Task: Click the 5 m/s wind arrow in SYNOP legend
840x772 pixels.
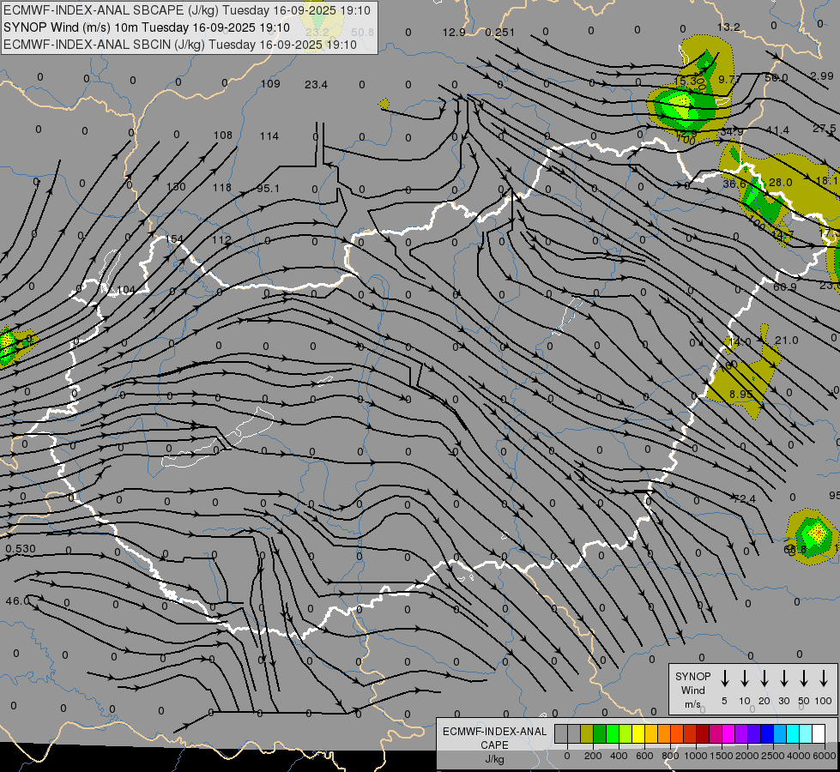Action: [724, 679]
